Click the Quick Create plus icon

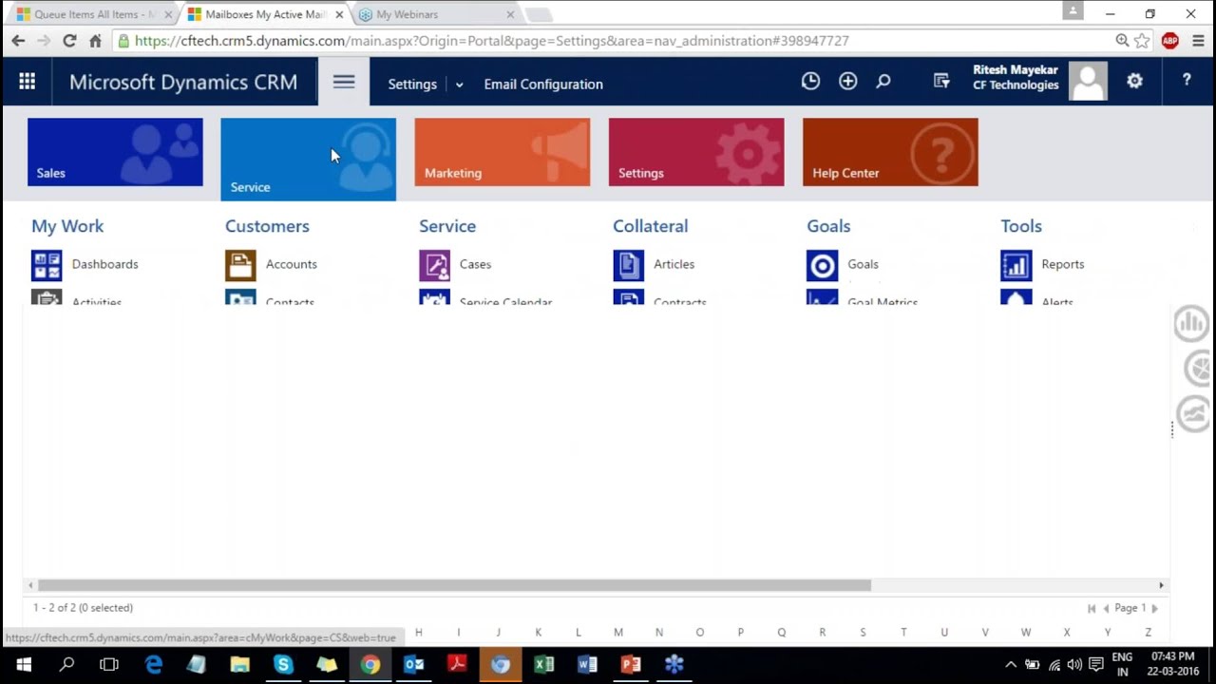[x=847, y=82]
